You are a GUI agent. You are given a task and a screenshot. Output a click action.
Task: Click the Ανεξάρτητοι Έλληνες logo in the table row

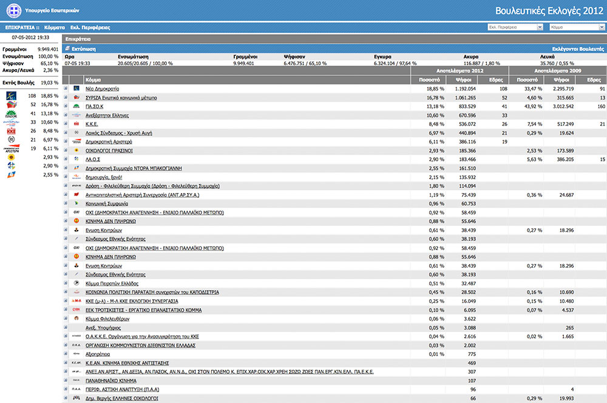(76, 115)
